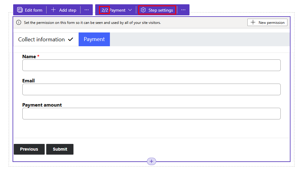Open ellipsis menu after Step settings

pyautogui.click(x=183, y=10)
